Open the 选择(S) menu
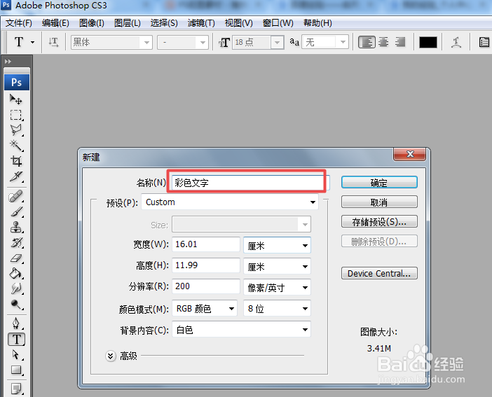 (x=164, y=23)
